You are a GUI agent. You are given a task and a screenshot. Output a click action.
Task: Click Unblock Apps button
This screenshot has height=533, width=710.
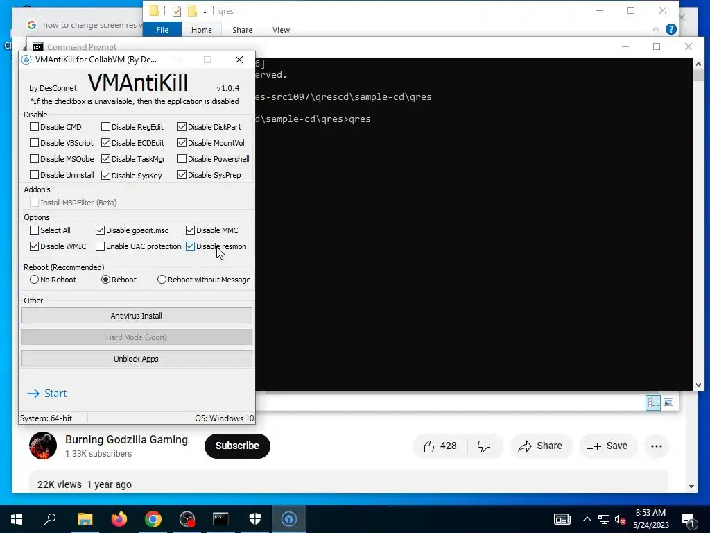(x=137, y=359)
